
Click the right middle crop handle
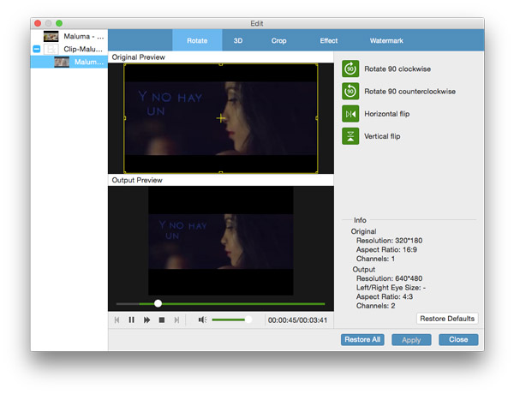click(x=317, y=118)
